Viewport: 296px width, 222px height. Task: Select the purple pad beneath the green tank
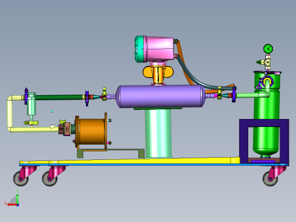pyautogui.click(x=263, y=162)
